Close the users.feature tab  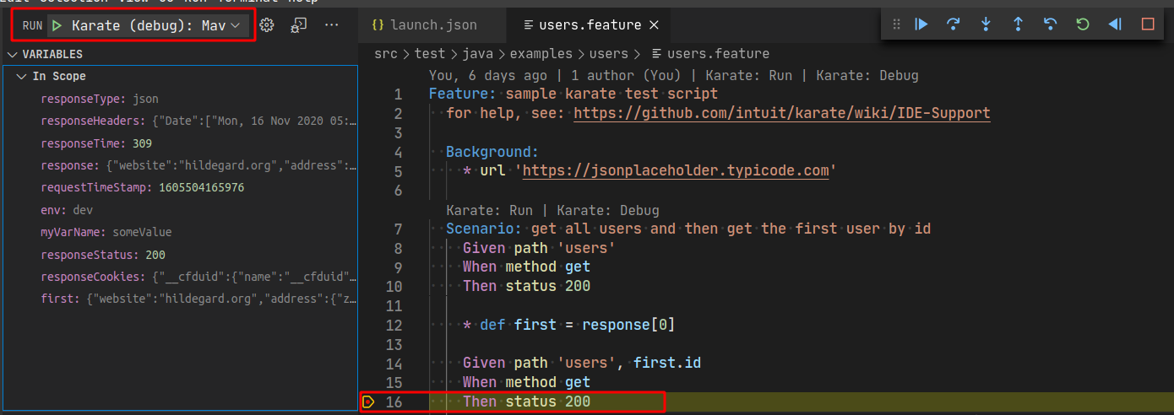point(654,25)
